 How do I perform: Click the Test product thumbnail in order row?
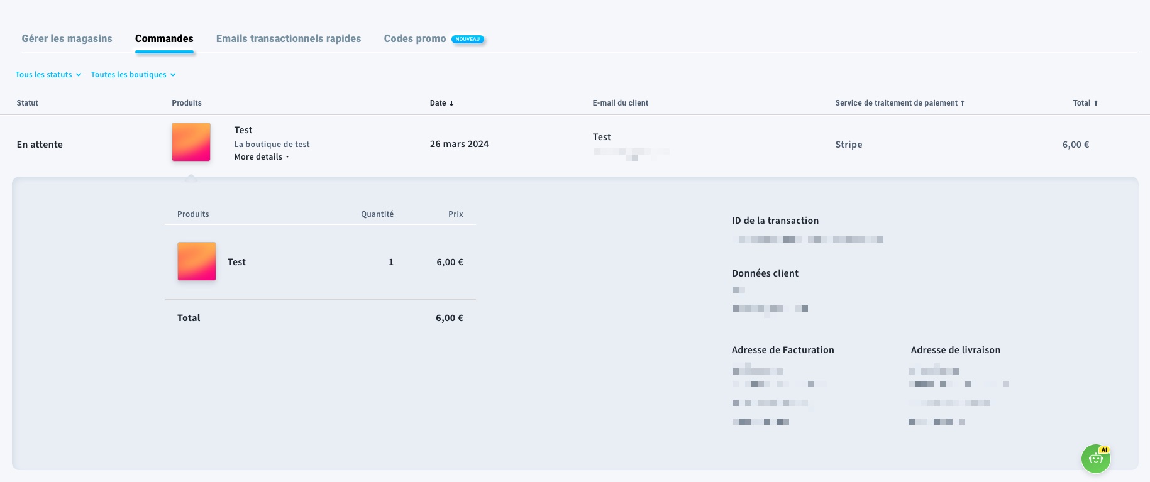pos(191,142)
